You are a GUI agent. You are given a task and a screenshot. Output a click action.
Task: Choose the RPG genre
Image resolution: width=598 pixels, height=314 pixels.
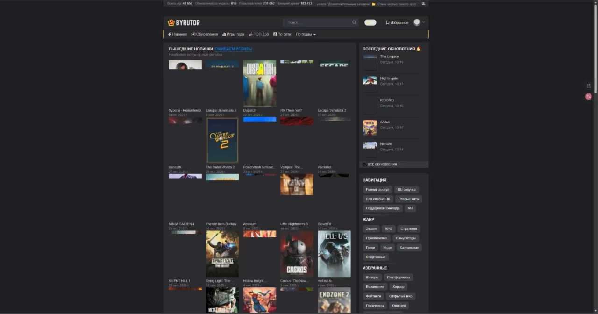(388, 229)
